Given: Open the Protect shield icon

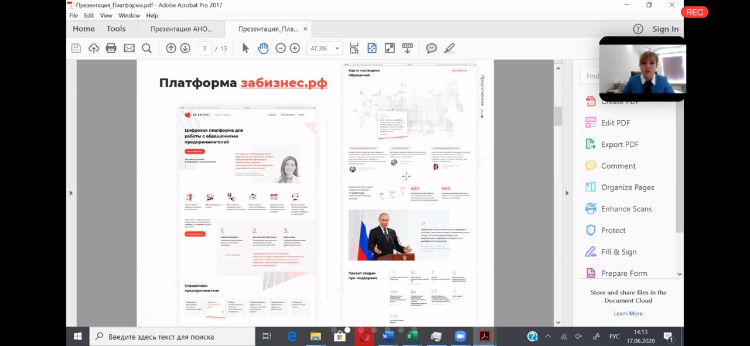Looking at the screenshot, I should point(591,230).
